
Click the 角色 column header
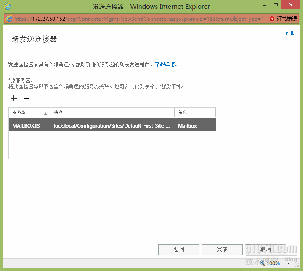pyautogui.click(x=195, y=112)
